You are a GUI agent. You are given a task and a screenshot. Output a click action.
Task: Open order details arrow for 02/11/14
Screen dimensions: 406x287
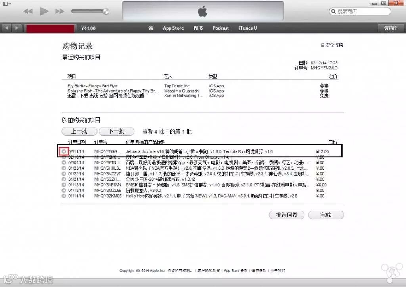pyautogui.click(x=64, y=151)
